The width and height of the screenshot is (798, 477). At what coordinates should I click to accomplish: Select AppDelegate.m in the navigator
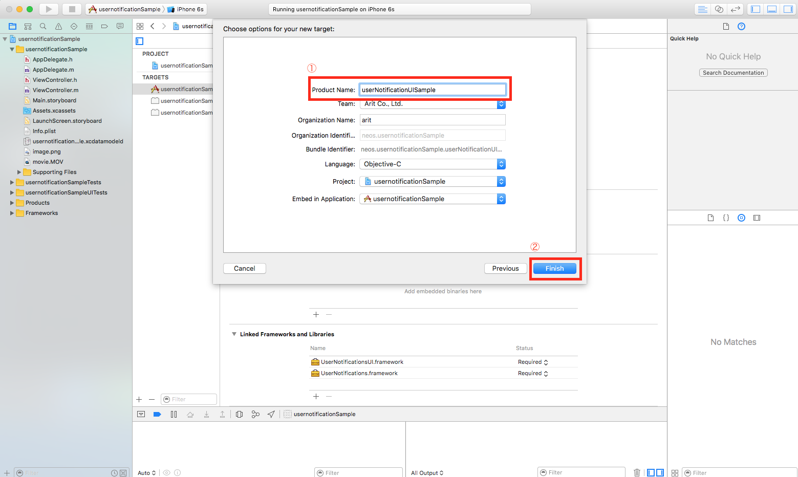53,70
